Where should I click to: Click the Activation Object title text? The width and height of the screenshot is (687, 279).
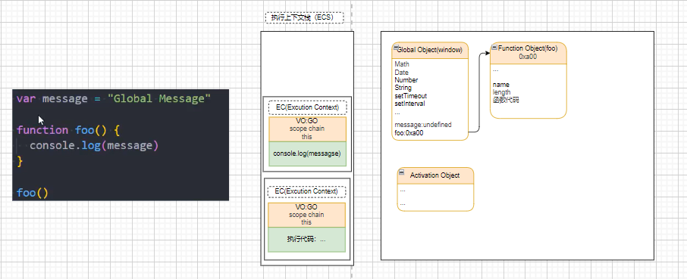pos(434,175)
